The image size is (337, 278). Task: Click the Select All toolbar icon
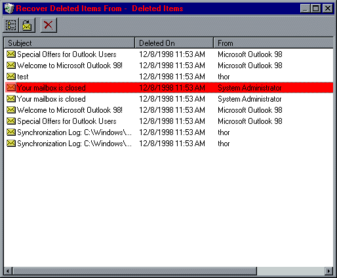click(11, 25)
